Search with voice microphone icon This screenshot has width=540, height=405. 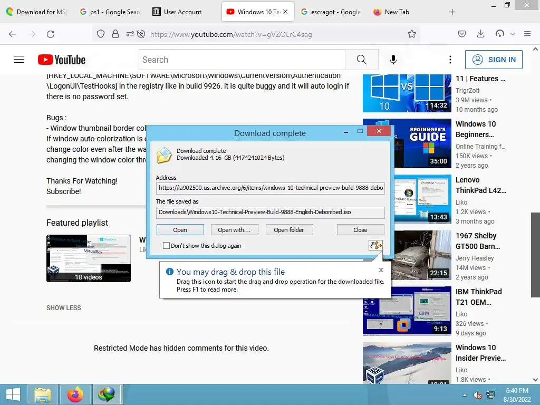click(x=393, y=60)
